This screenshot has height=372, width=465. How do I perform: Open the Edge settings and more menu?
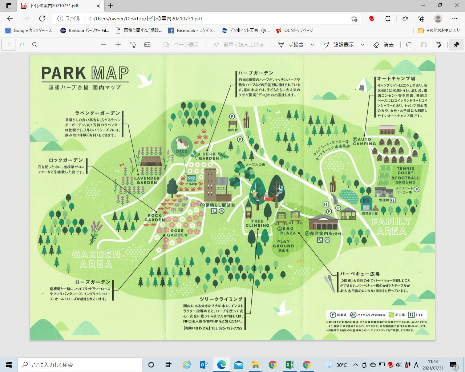pyautogui.click(x=455, y=19)
